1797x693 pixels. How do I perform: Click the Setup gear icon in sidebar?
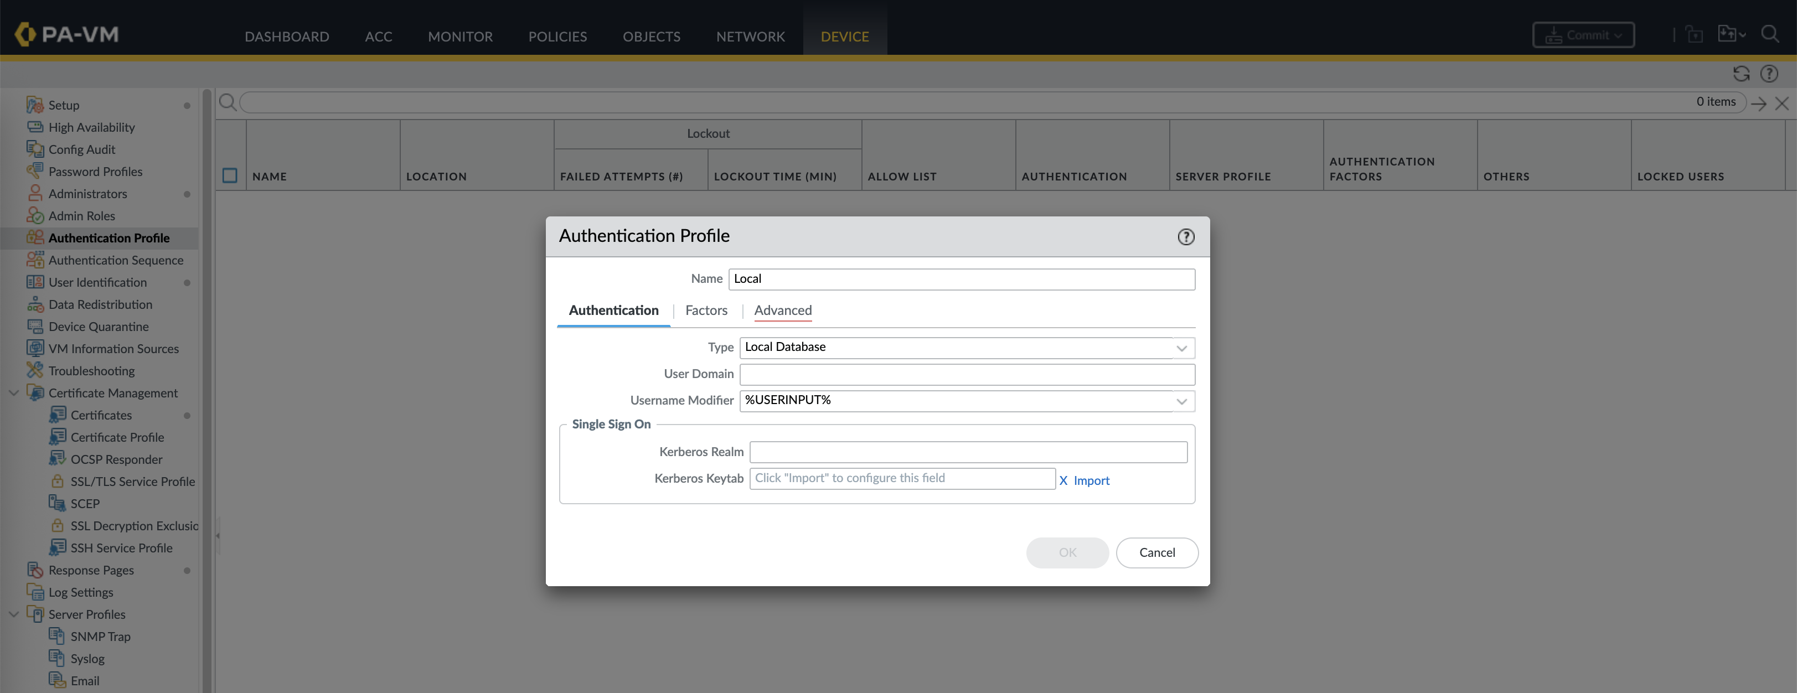(35, 105)
